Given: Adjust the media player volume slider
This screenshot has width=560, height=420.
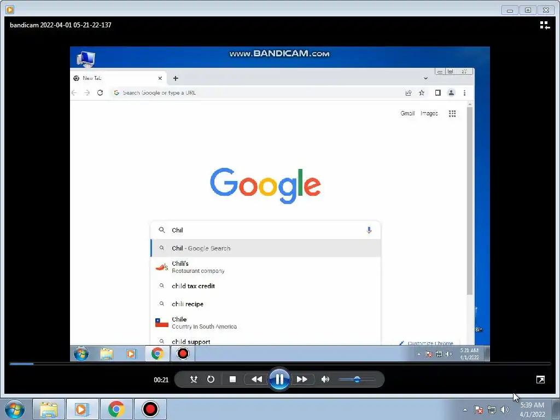Looking at the screenshot, I should pos(357,380).
